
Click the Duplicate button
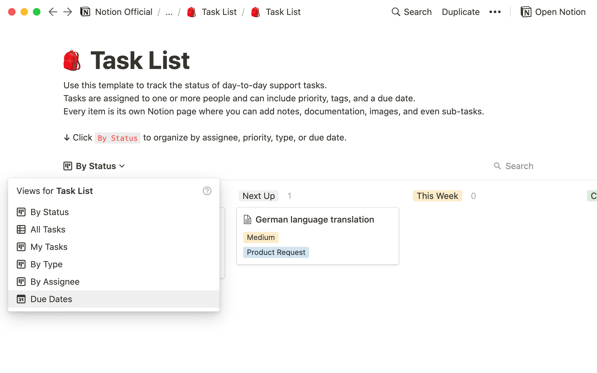coord(460,12)
